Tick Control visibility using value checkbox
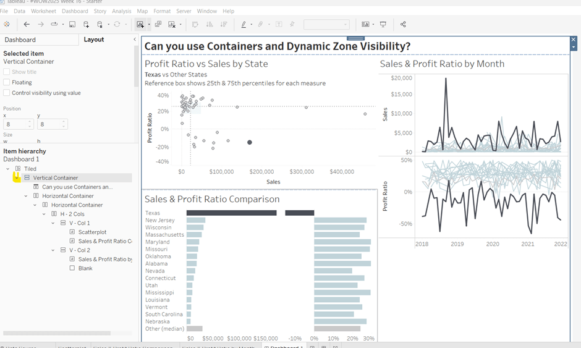581x348 pixels. point(7,93)
